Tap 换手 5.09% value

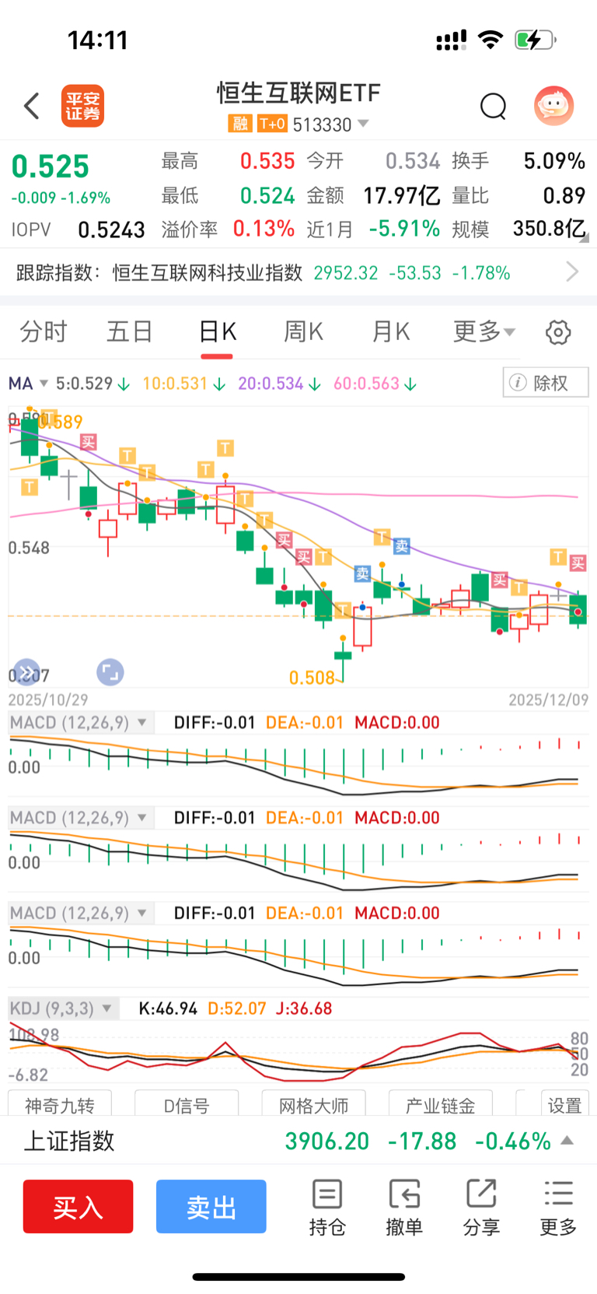pos(554,161)
